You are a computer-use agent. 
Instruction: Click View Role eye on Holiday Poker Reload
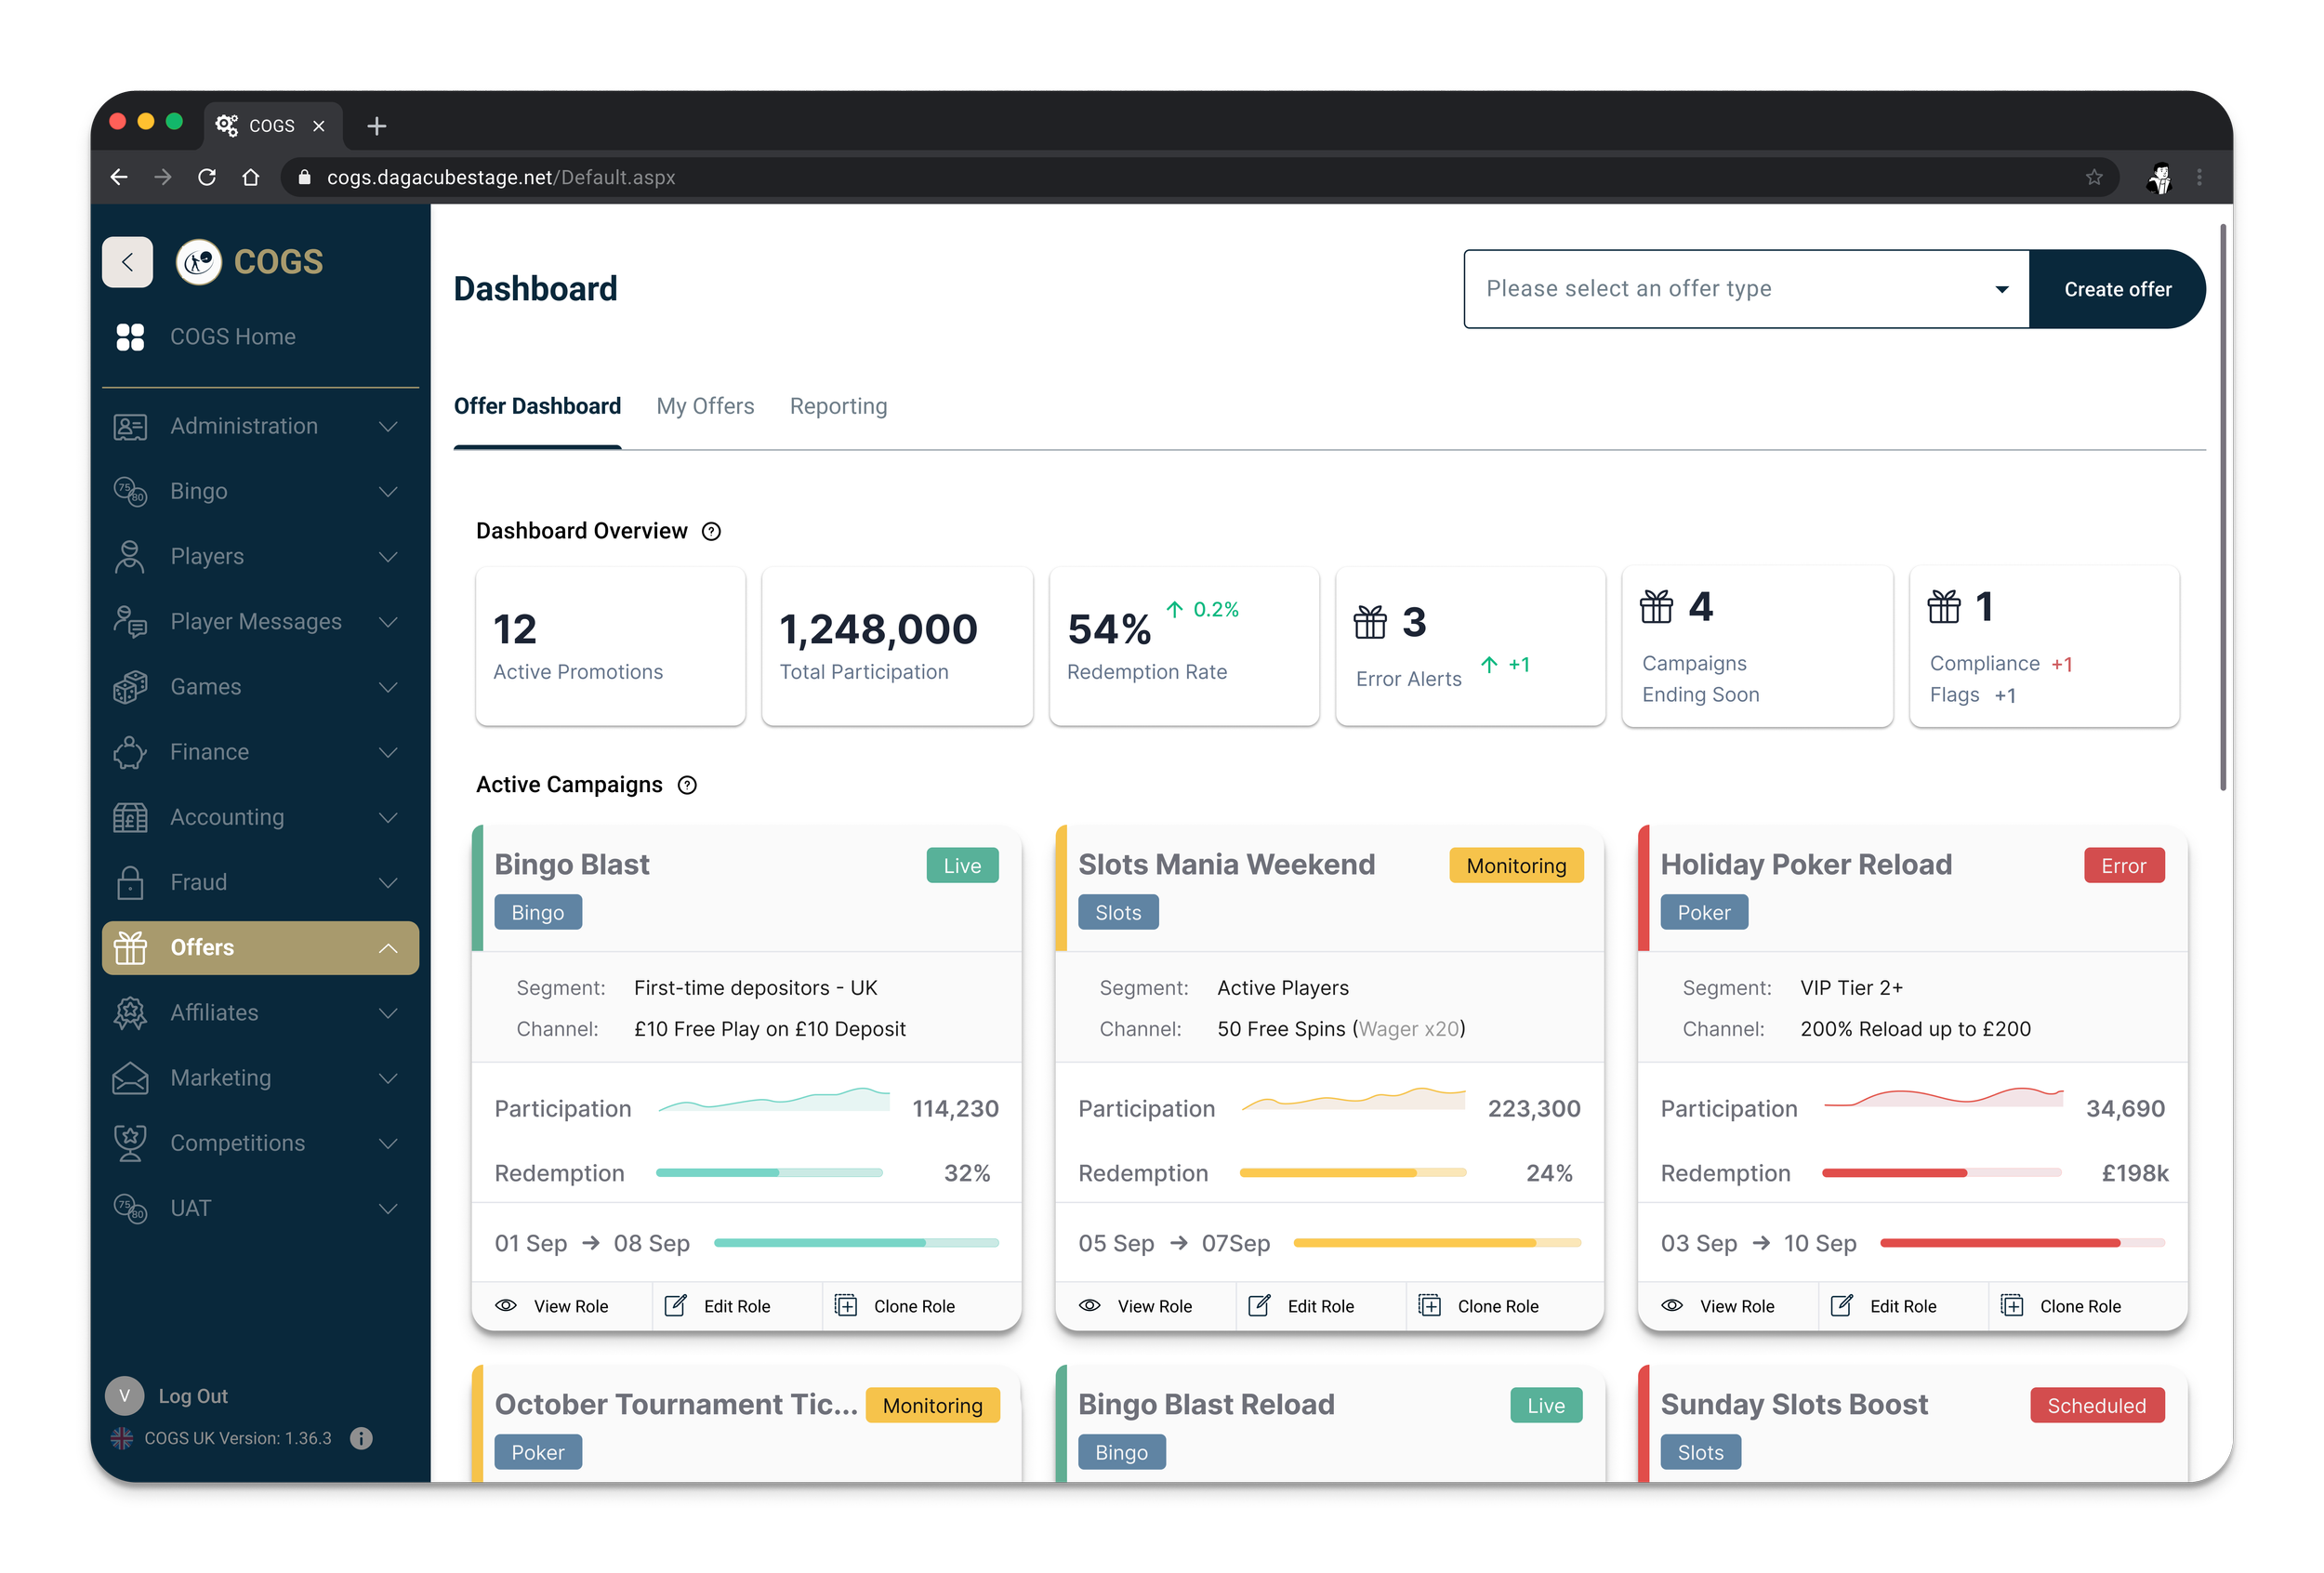pos(1672,1306)
